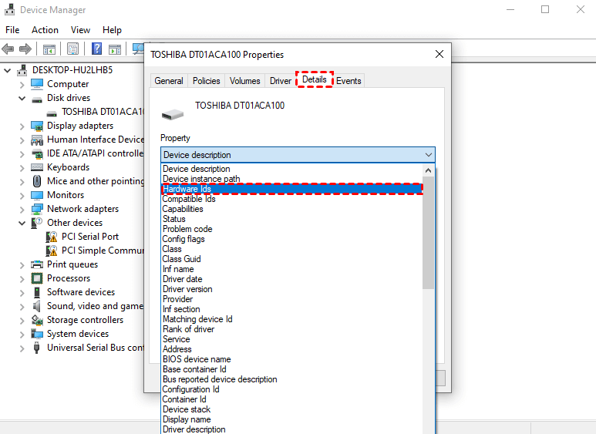This screenshot has height=434, width=596.
Task: Expand the Monitors node
Action: click(22, 195)
